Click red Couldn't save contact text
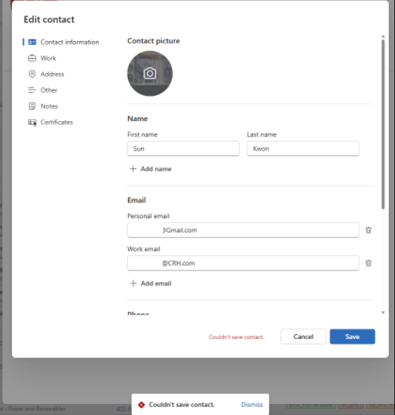Image resolution: width=395 pixels, height=415 pixels. click(236, 337)
